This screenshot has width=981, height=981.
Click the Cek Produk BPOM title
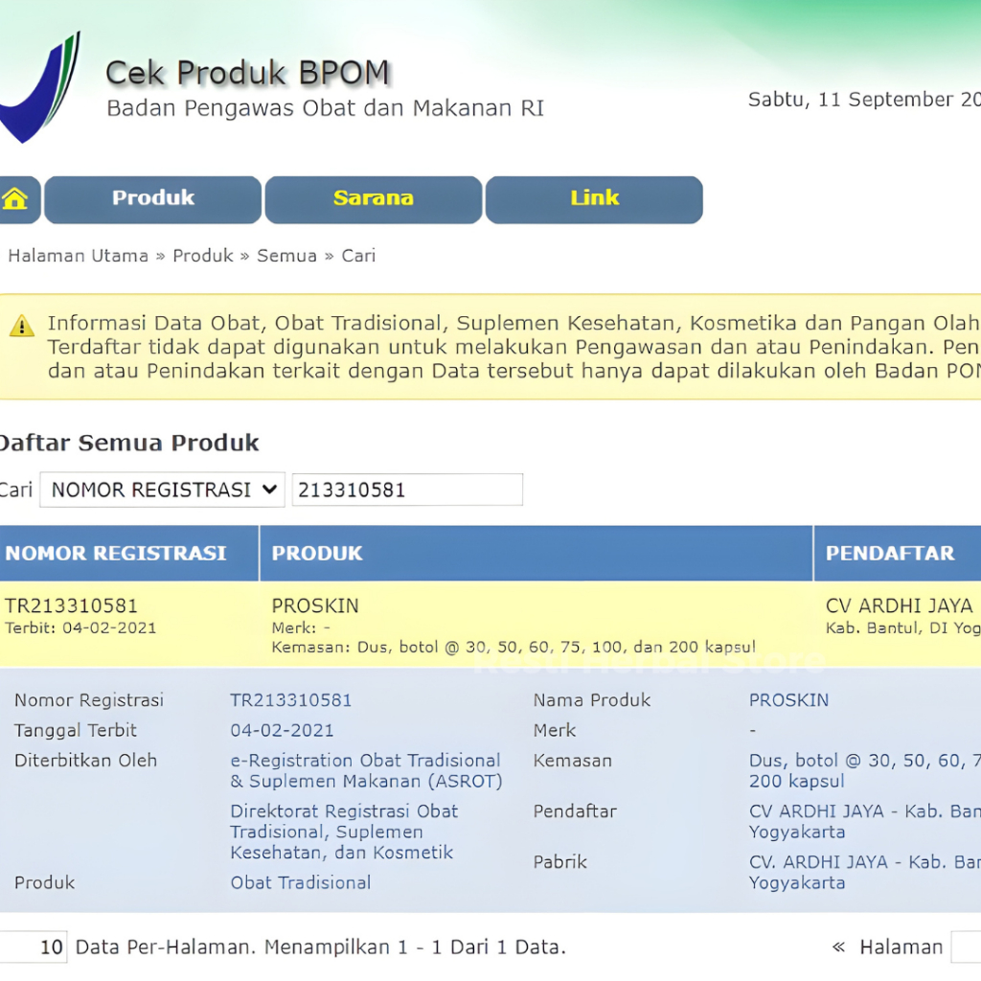click(248, 73)
